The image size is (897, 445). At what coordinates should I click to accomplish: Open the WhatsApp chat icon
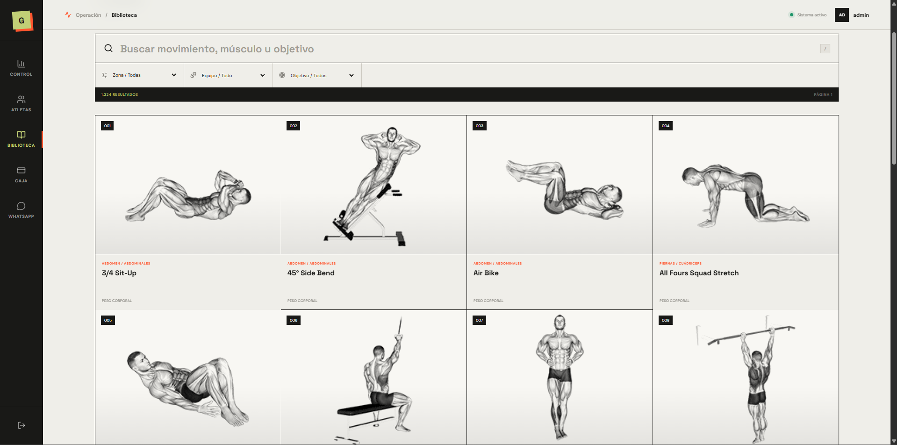(21, 206)
